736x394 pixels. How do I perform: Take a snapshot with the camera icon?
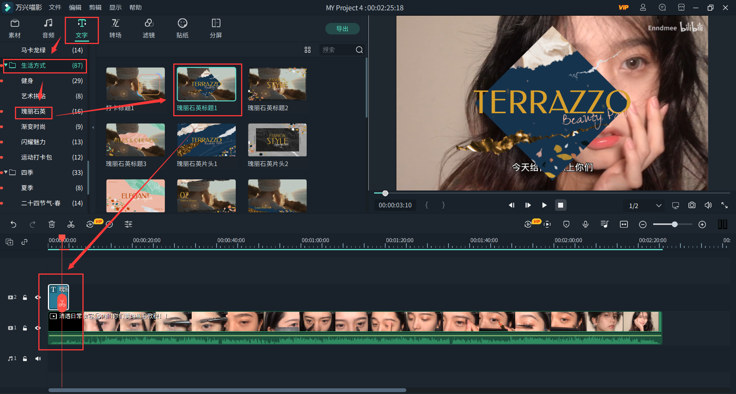(692, 205)
